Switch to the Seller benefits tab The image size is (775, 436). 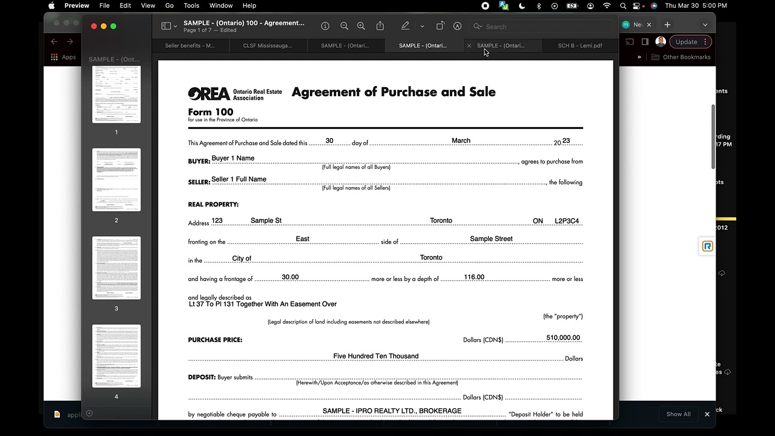pos(190,45)
